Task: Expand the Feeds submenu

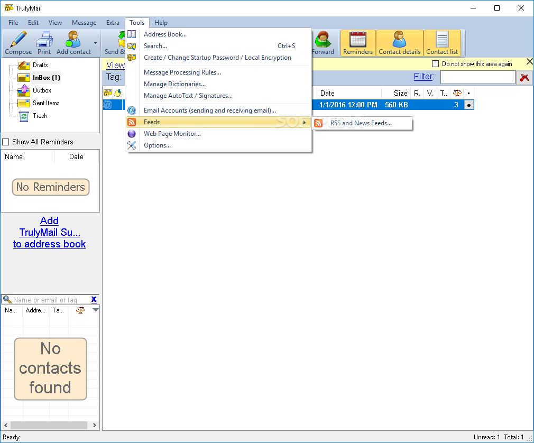Action: tap(218, 122)
